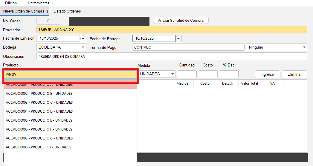
Task: Click the Costo input box
Action: (208, 74)
